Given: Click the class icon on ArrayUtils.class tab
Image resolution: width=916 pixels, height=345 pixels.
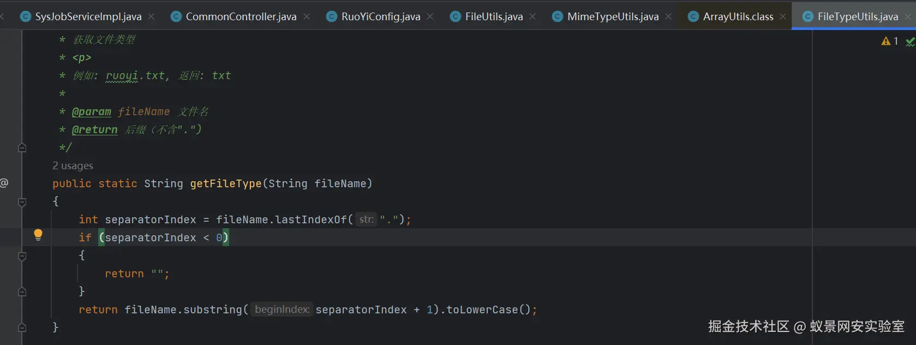Looking at the screenshot, I should point(693,17).
